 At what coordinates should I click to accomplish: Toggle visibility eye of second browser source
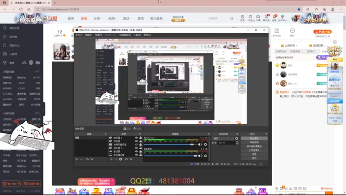(x=136, y=141)
